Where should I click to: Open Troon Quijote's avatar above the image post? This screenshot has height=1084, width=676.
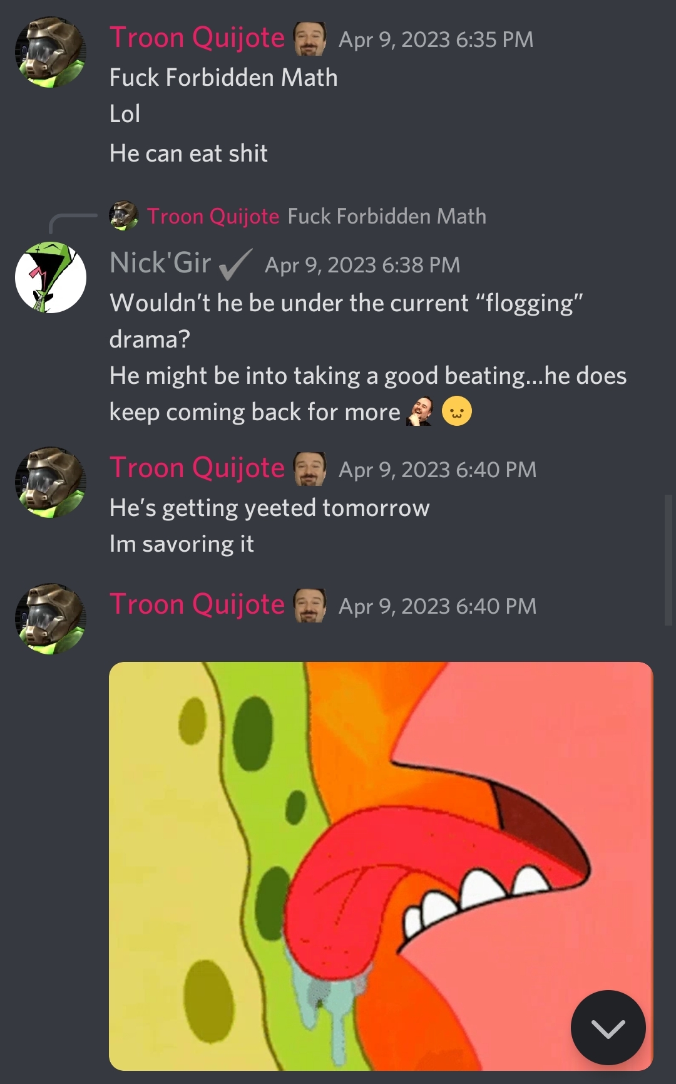(x=51, y=619)
